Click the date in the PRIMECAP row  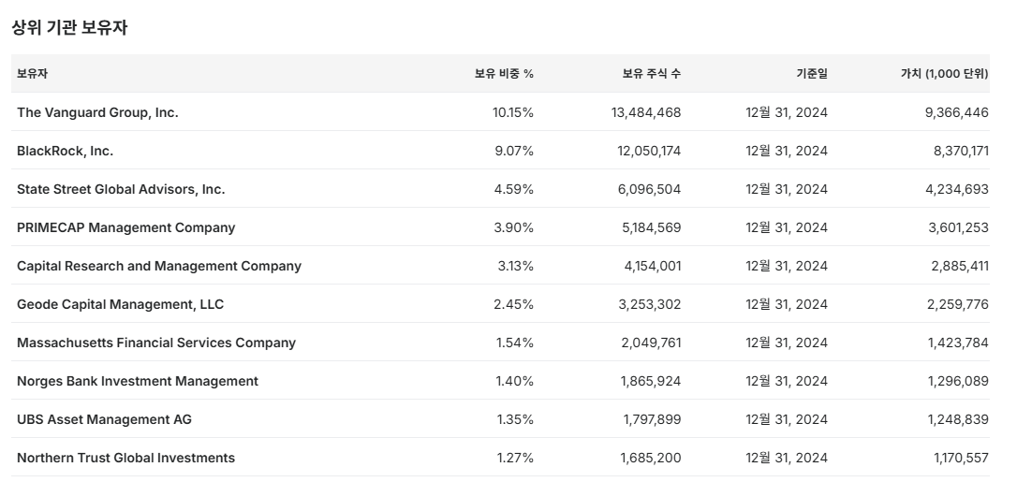point(787,227)
